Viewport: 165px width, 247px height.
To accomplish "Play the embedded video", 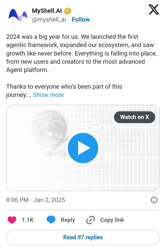I will coord(83,148).
